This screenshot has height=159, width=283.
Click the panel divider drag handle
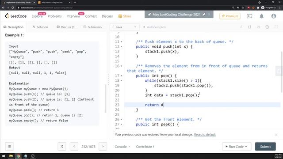[x=108, y=79]
